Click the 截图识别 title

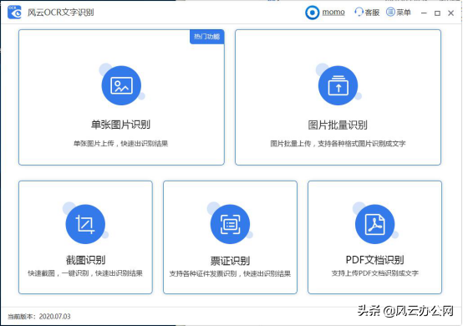85,260
